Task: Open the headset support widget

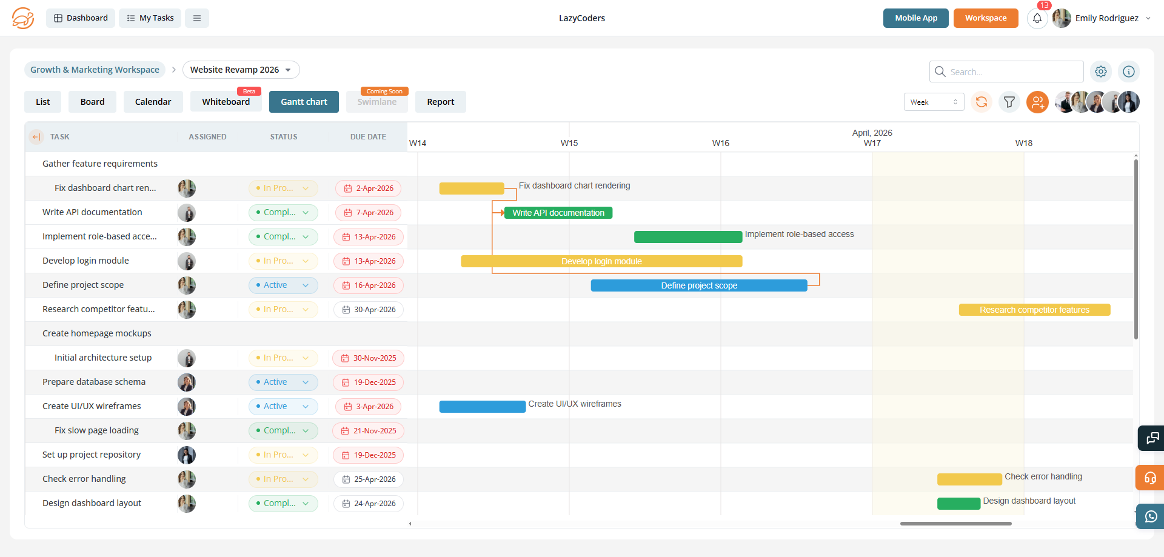Action: (1150, 478)
